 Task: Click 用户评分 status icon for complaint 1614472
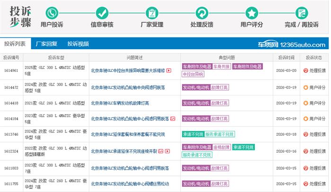click(305, 87)
